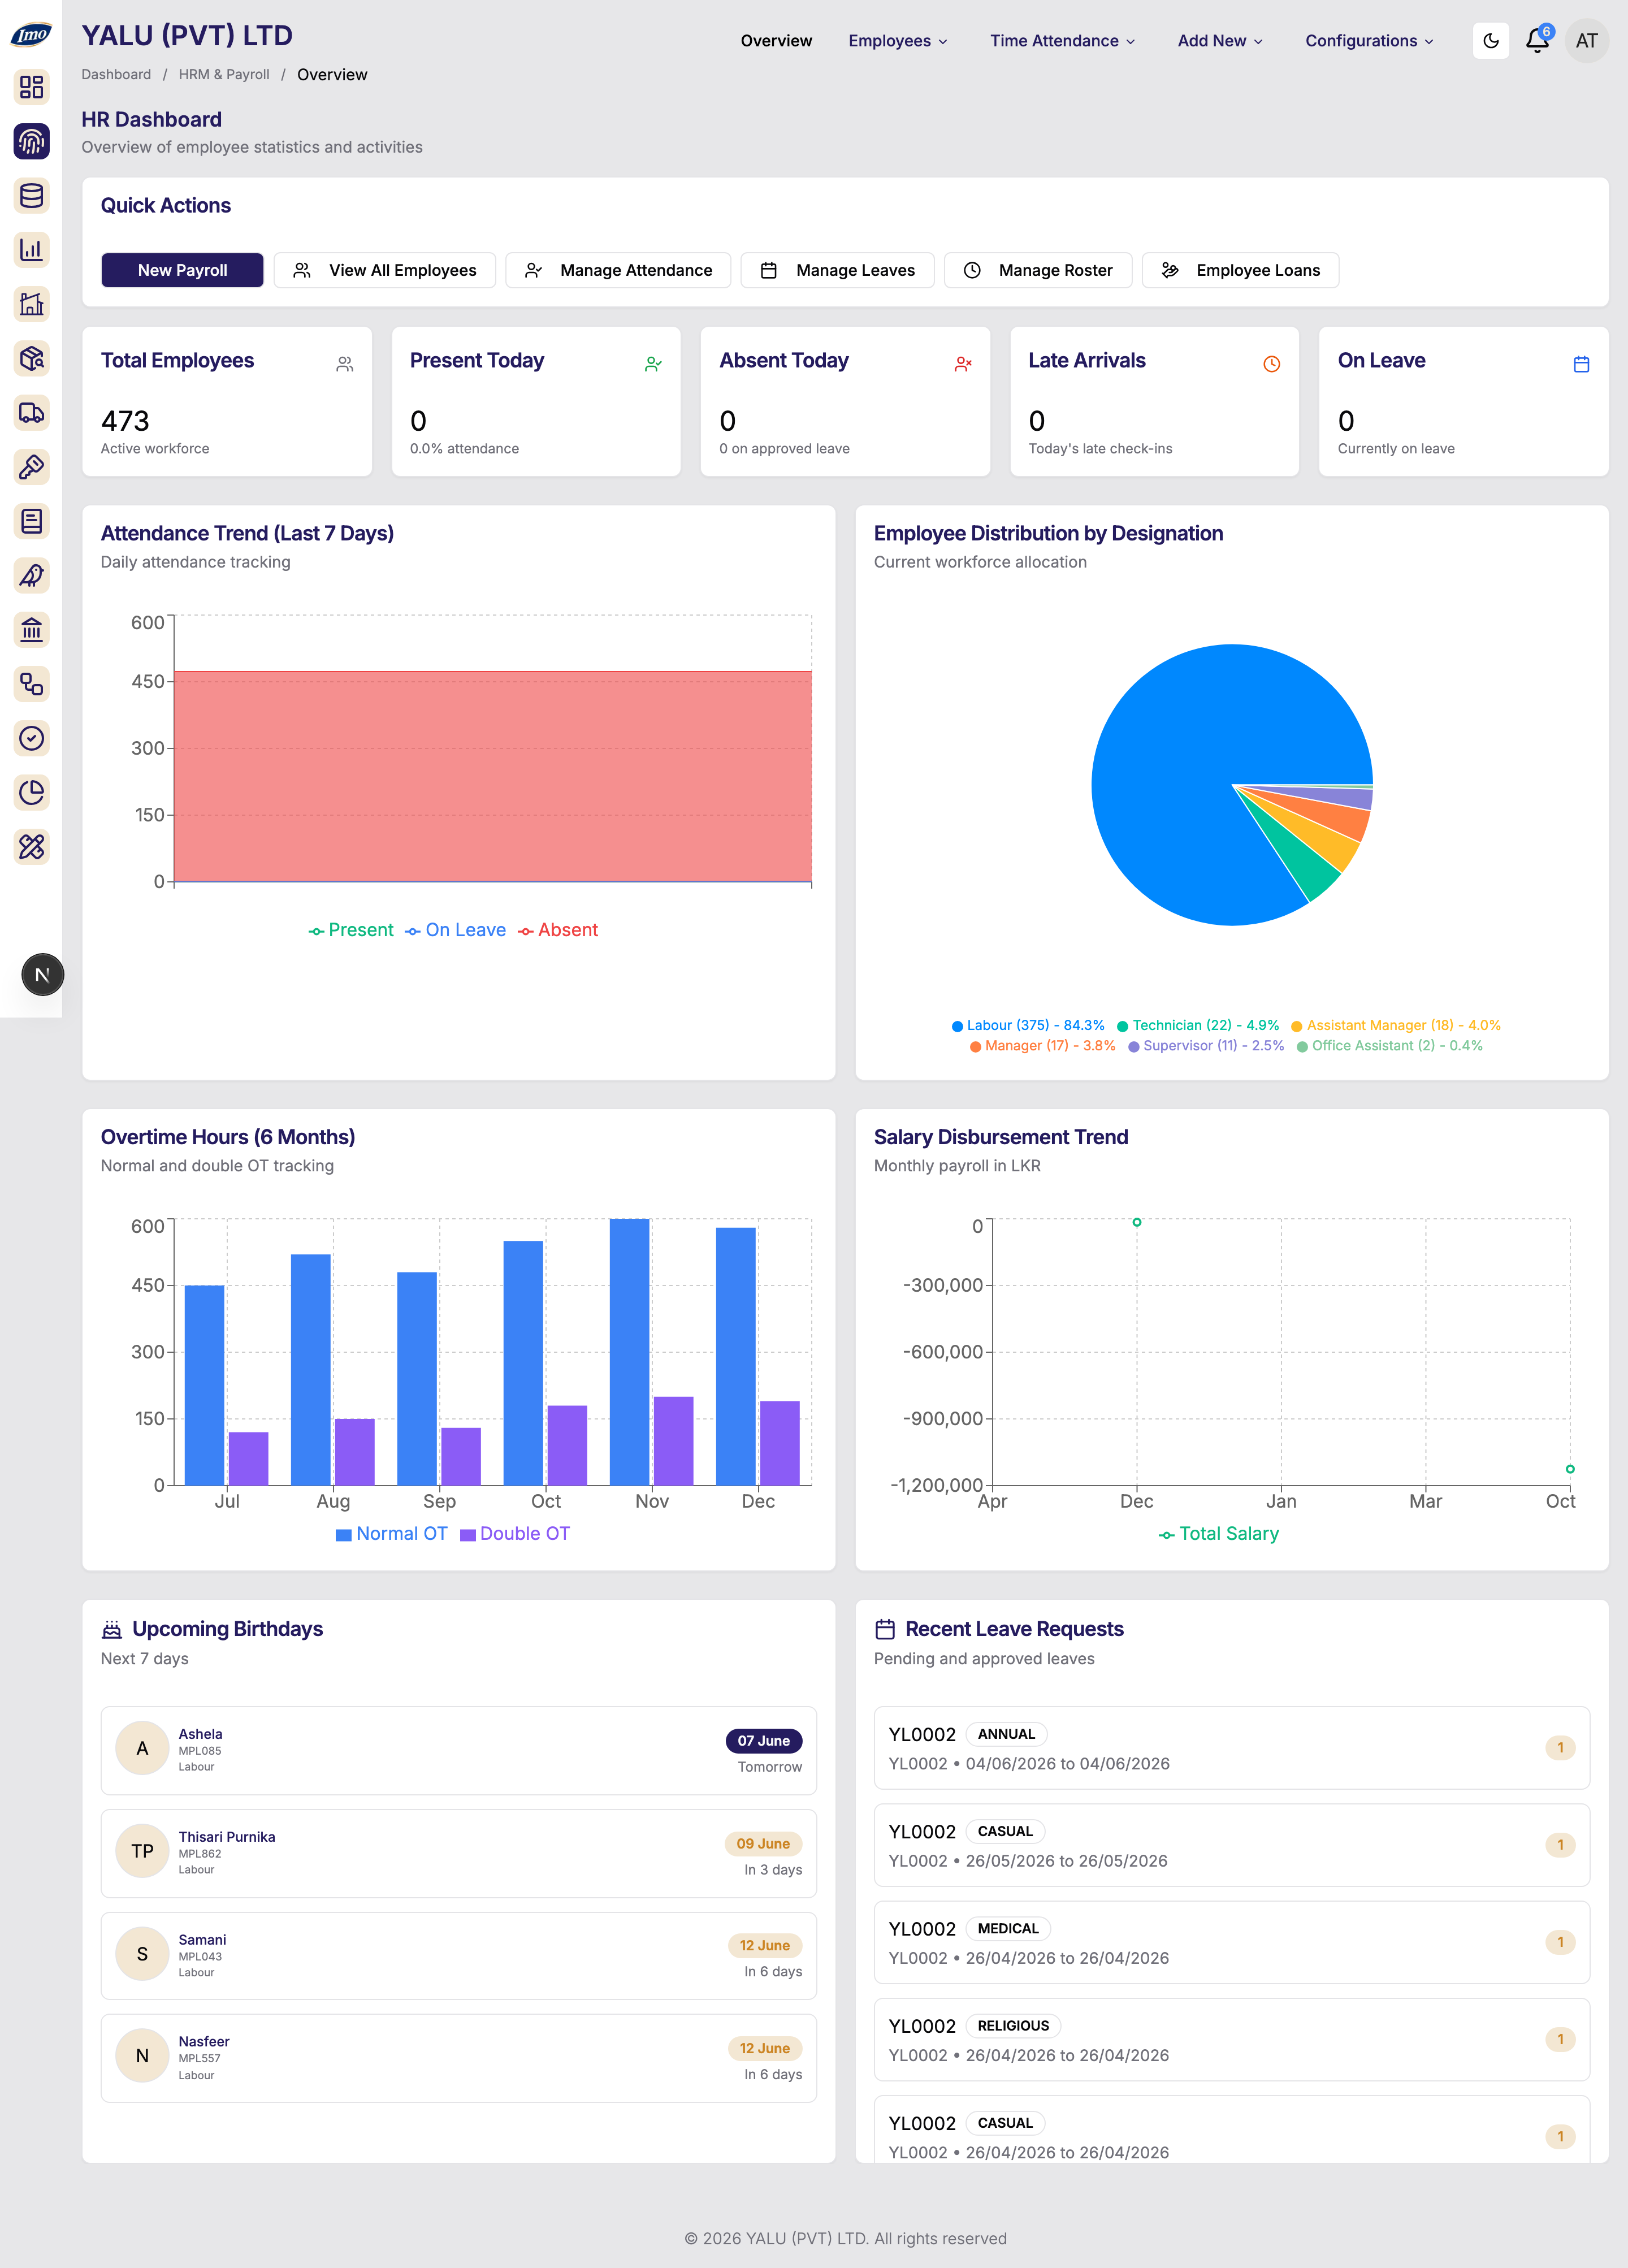Toggle dark mode moon button

click(1490, 41)
